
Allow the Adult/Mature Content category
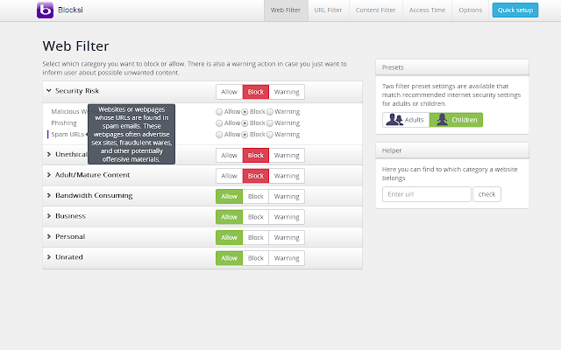pos(229,176)
